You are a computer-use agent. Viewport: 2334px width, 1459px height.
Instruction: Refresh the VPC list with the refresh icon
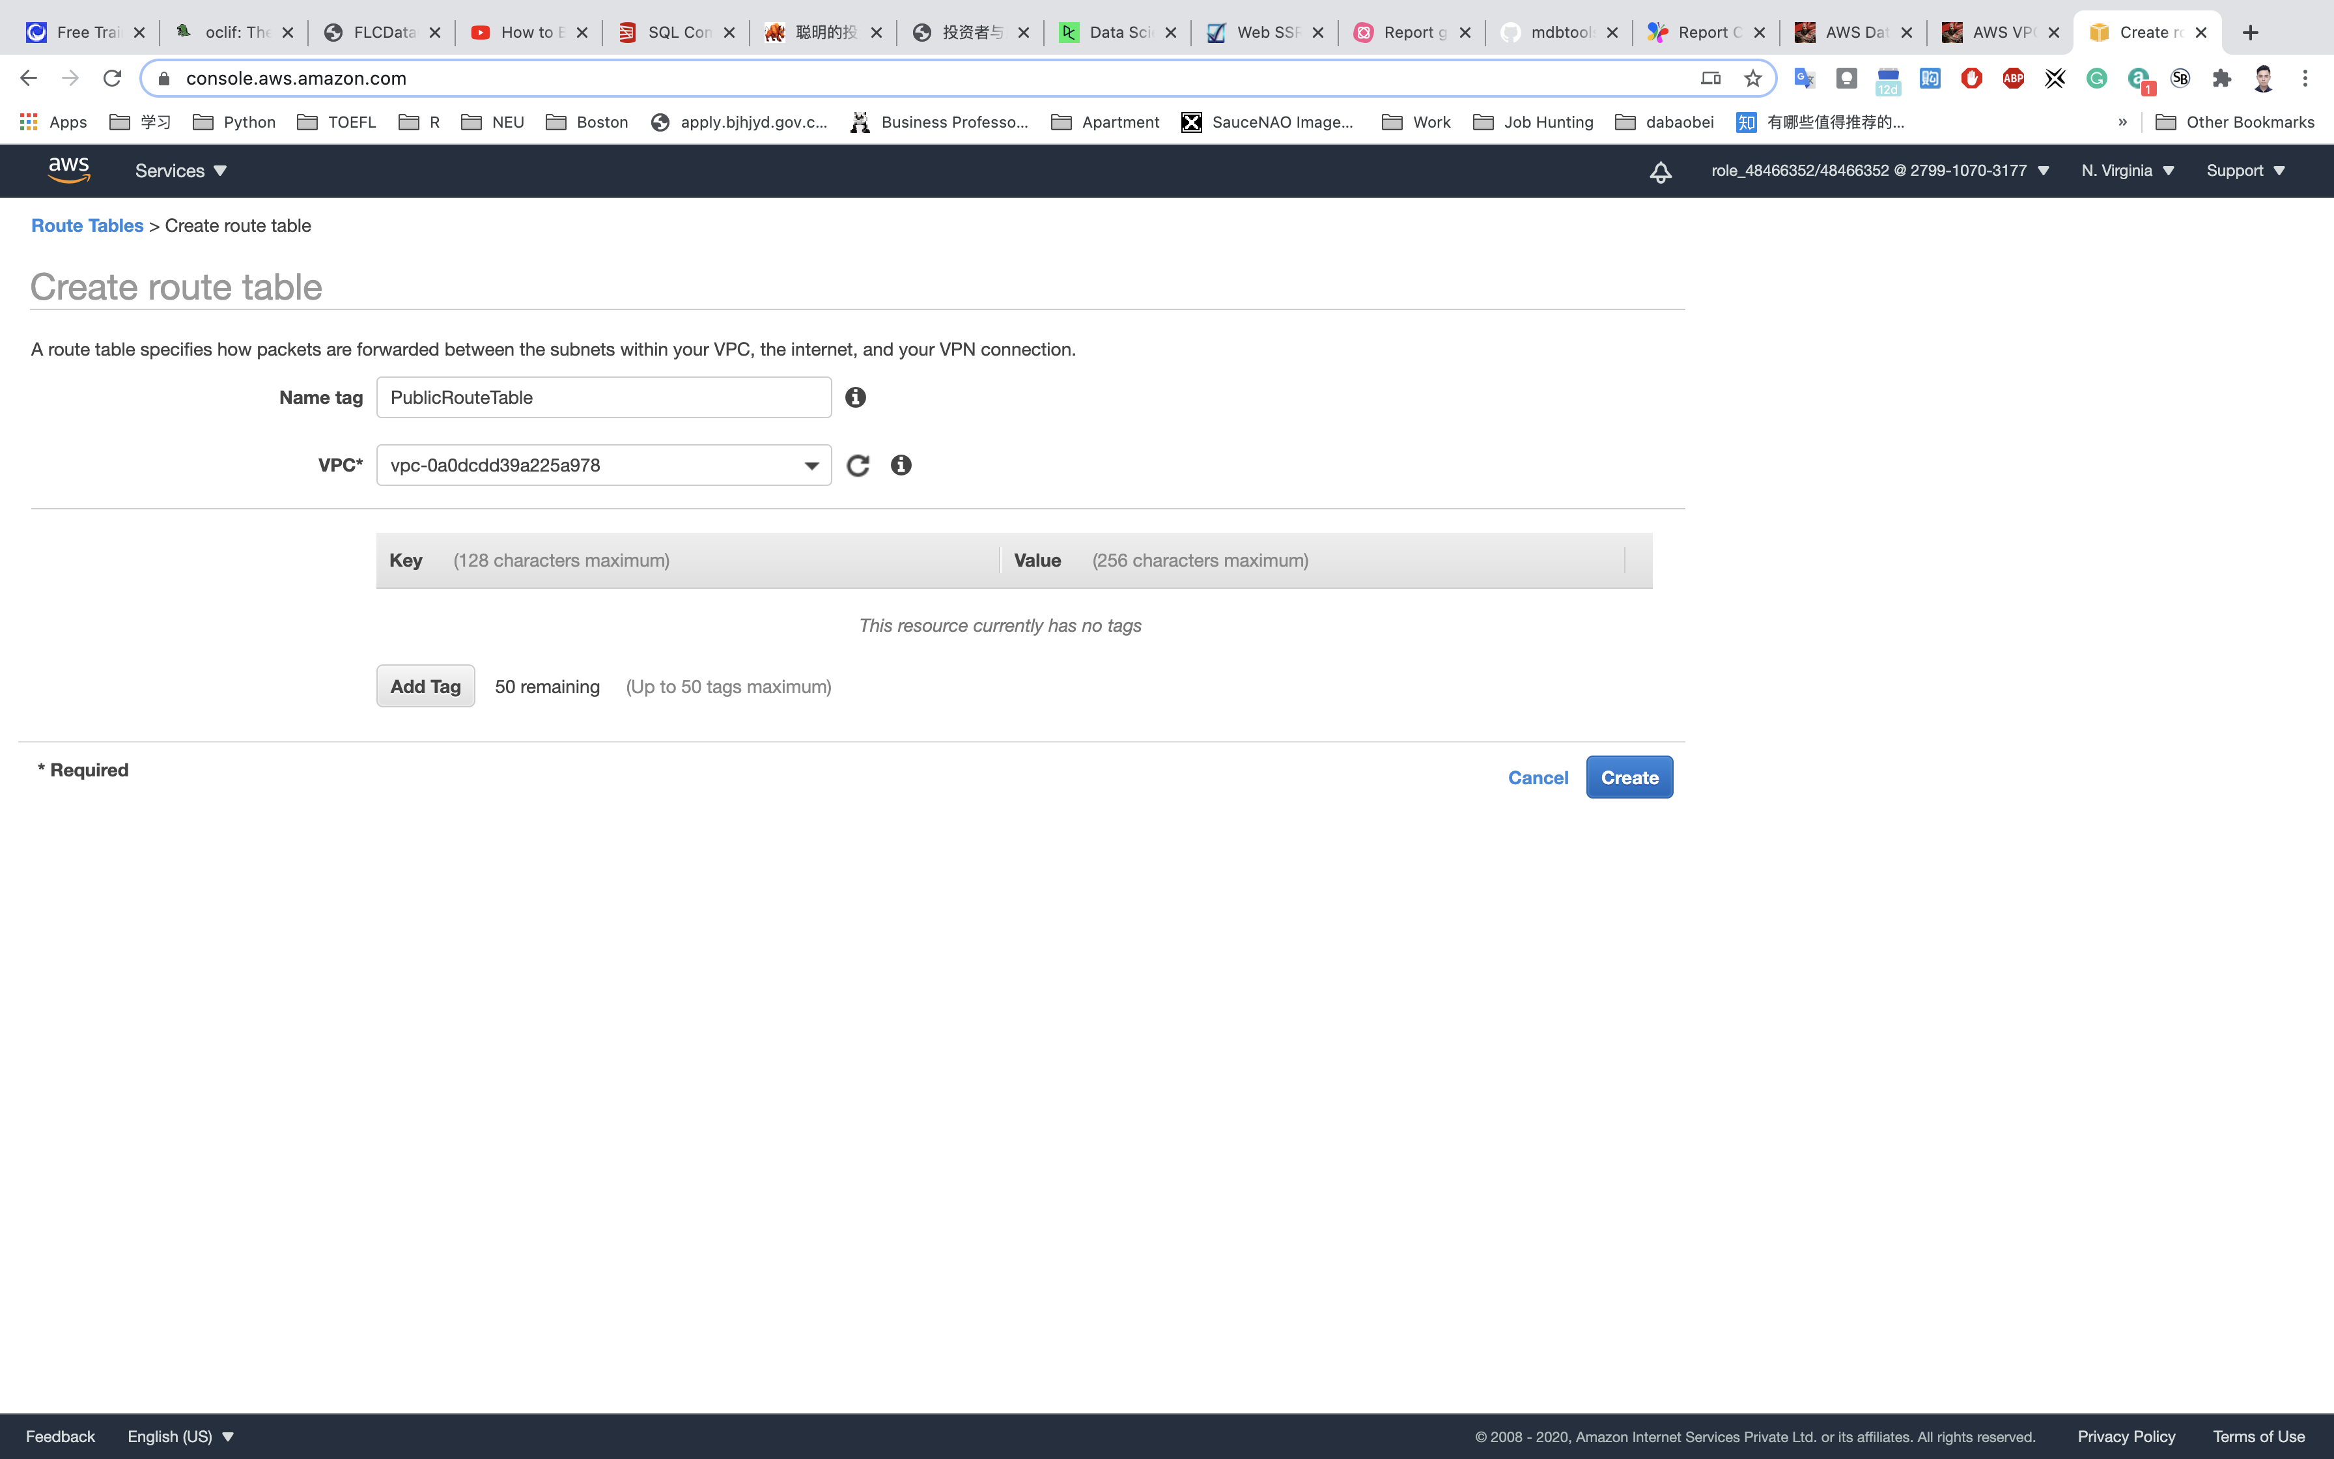tap(858, 466)
